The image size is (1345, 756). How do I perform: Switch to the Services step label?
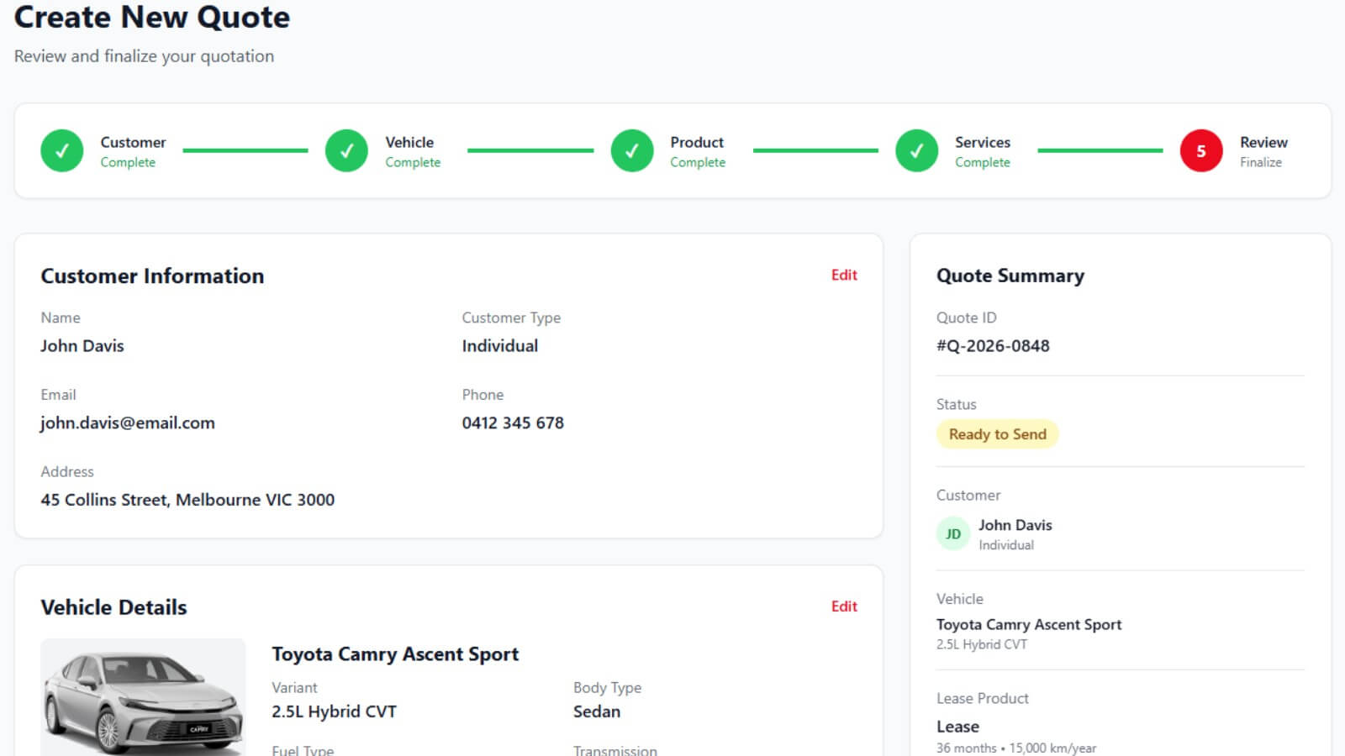point(982,143)
